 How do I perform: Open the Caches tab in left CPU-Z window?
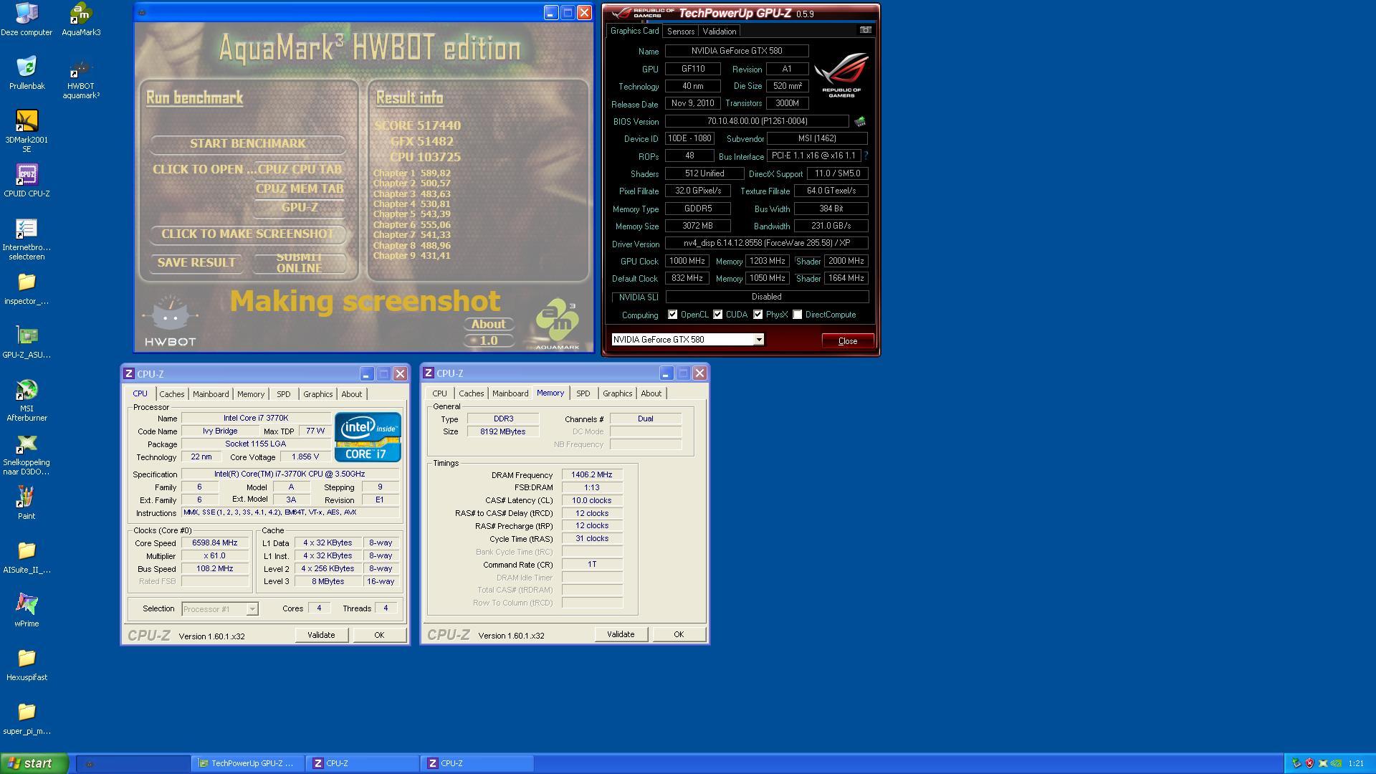click(171, 394)
